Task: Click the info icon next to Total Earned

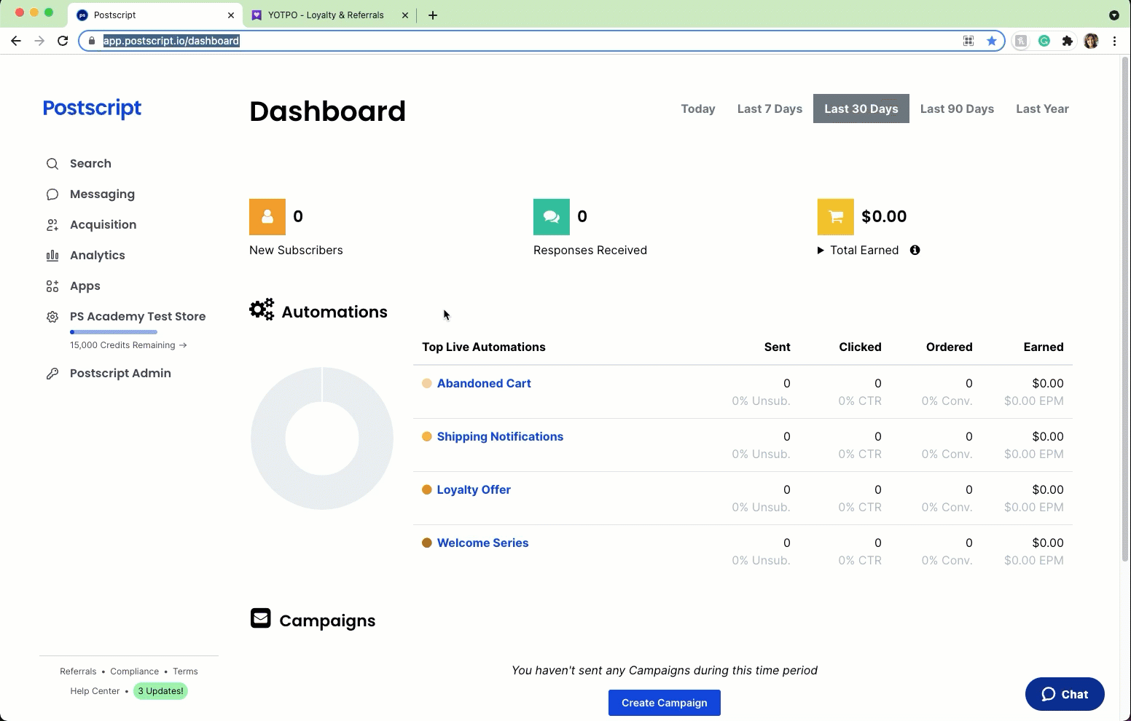Action: 915,250
